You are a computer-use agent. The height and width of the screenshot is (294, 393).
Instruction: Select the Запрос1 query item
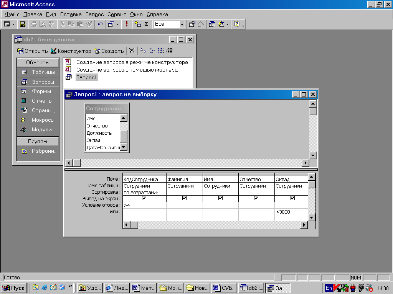tap(86, 77)
